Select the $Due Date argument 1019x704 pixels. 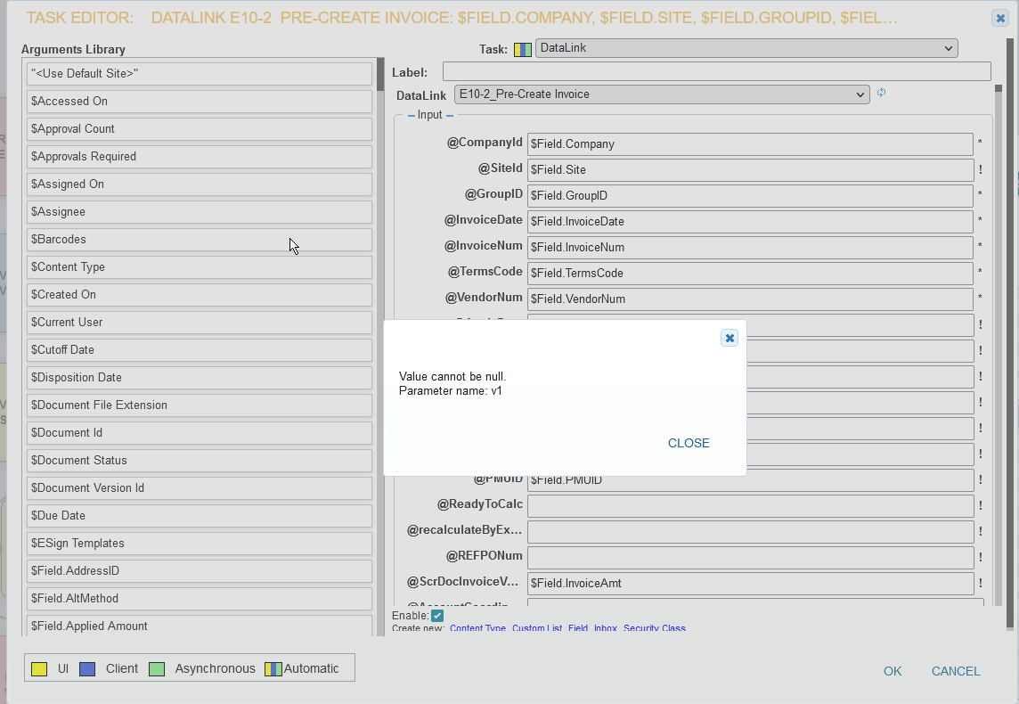[200, 516]
